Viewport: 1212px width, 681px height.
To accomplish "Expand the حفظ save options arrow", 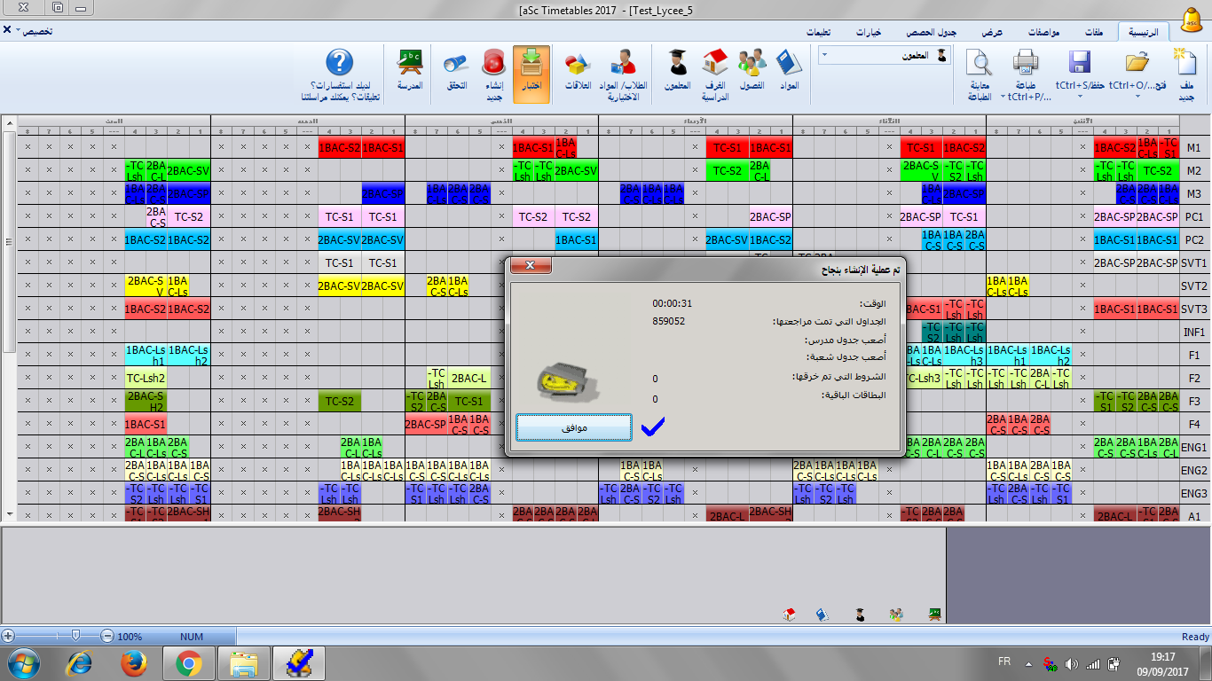I will (x=1080, y=96).
